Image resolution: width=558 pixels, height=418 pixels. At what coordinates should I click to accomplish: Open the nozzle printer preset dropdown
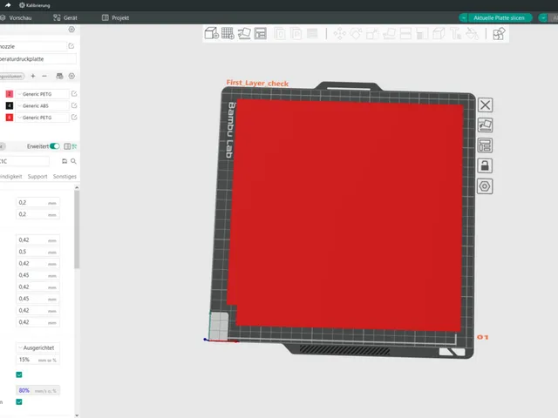(33, 46)
